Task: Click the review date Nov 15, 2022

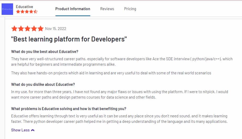Action: point(56,29)
